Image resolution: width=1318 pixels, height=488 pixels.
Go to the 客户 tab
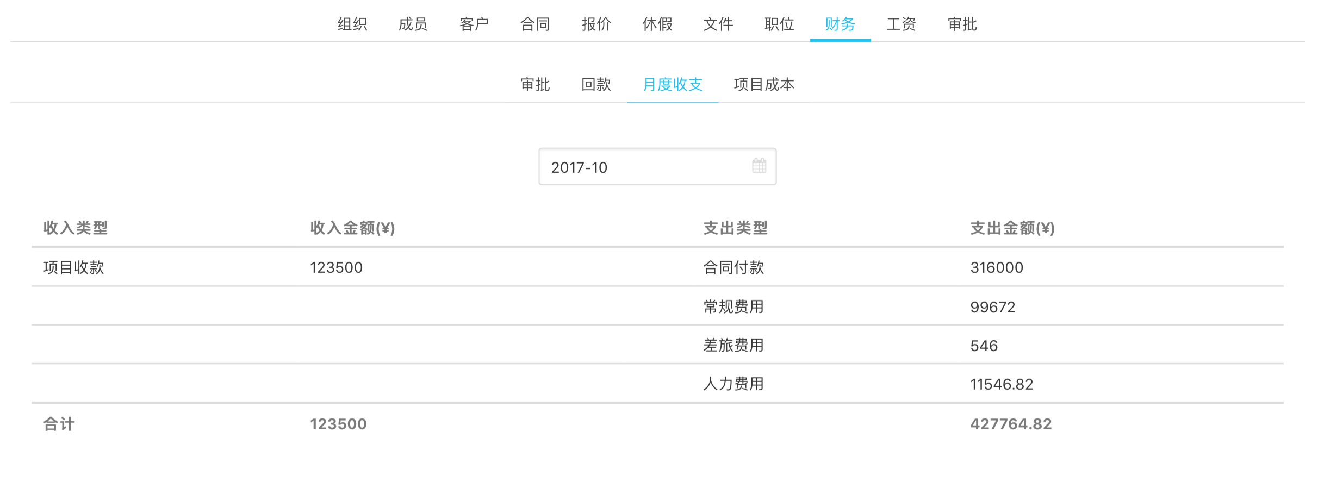[474, 24]
